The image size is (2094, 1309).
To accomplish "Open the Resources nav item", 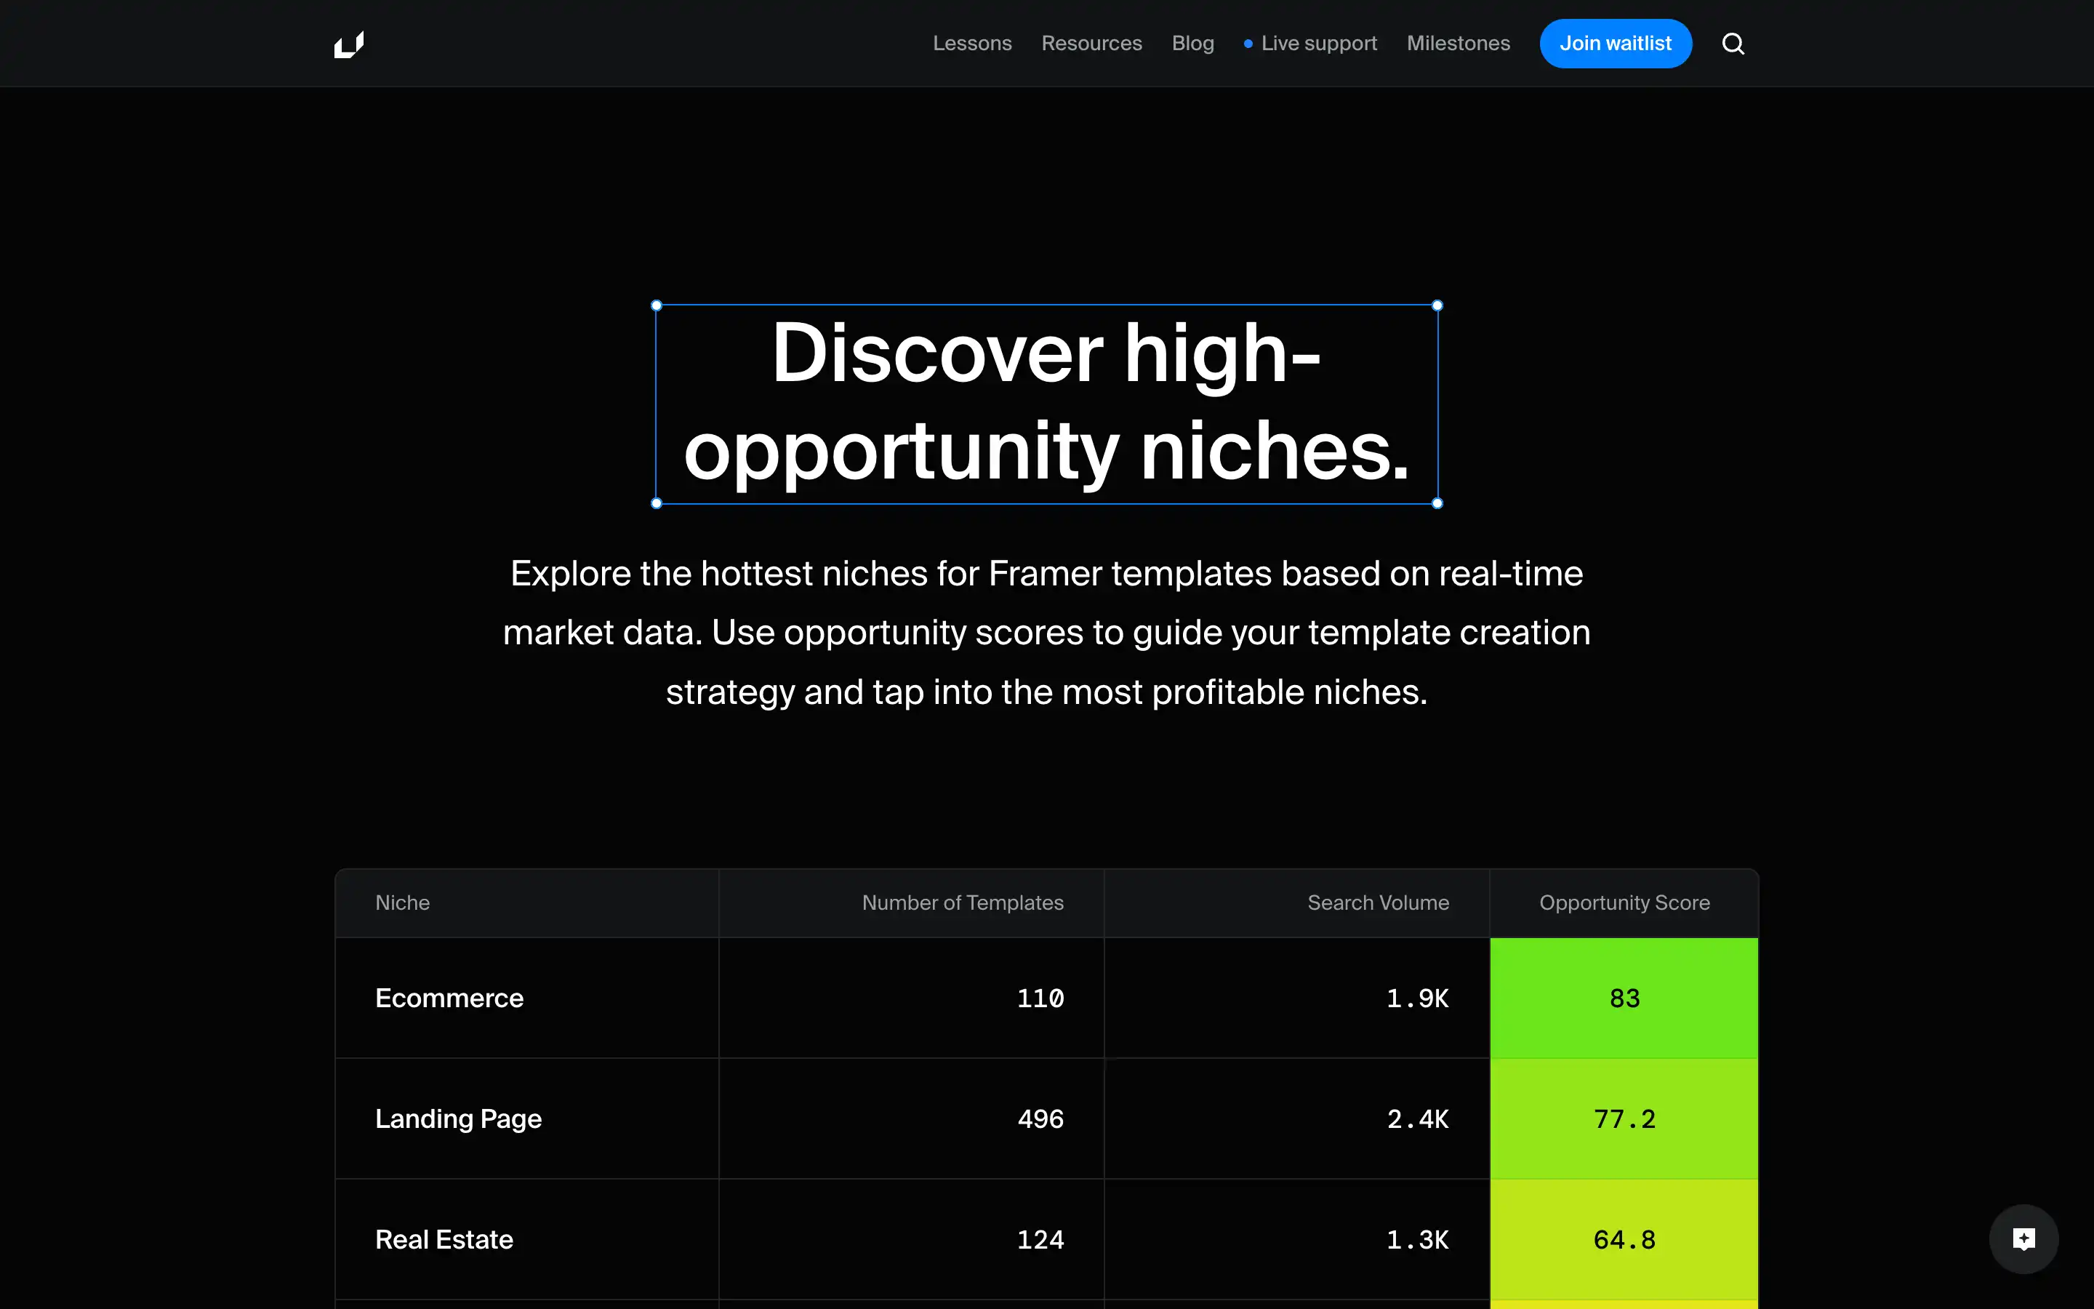I will 1091,44.
